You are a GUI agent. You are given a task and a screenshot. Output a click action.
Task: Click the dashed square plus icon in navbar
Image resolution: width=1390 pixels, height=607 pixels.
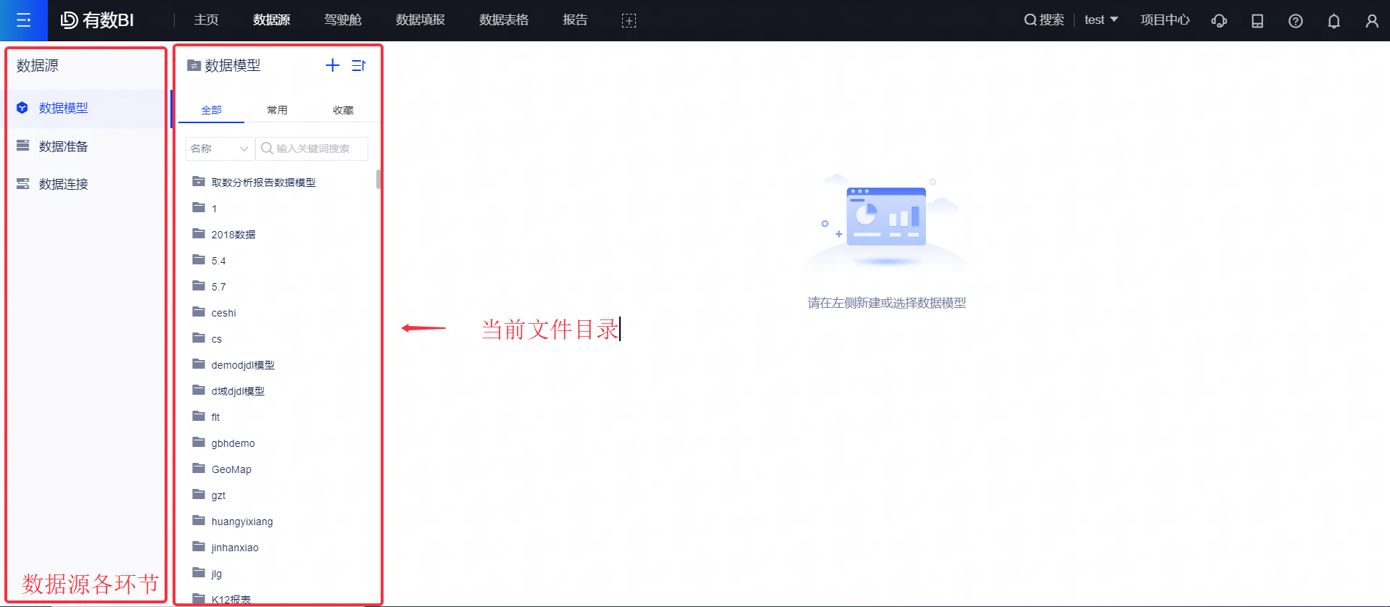(x=629, y=20)
